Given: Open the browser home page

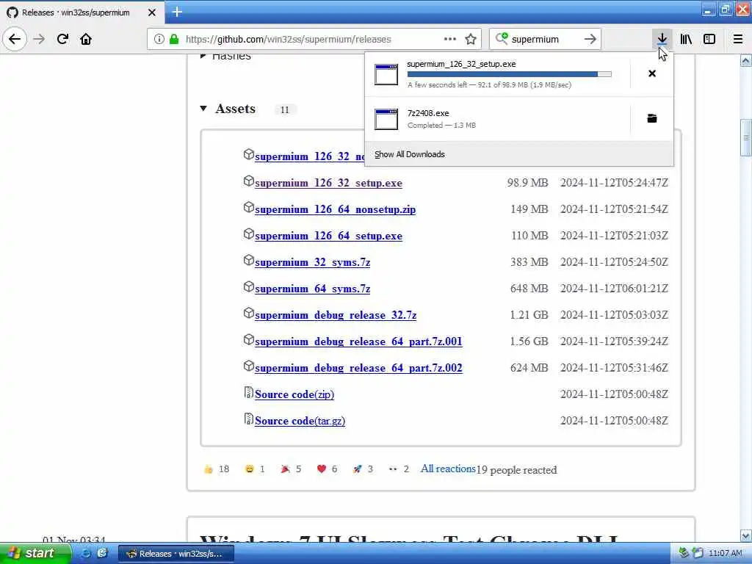Looking at the screenshot, I should [86, 39].
